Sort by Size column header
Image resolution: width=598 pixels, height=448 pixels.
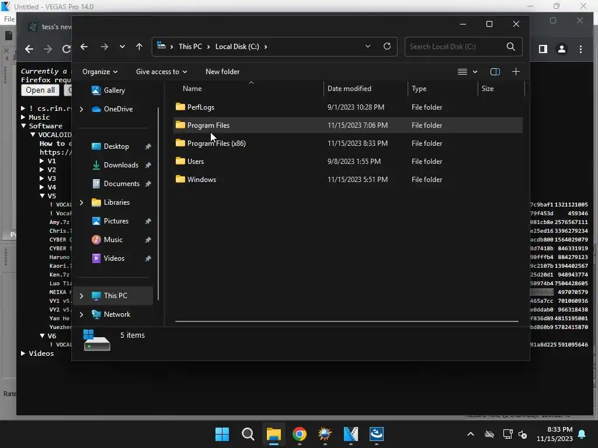tap(488, 89)
